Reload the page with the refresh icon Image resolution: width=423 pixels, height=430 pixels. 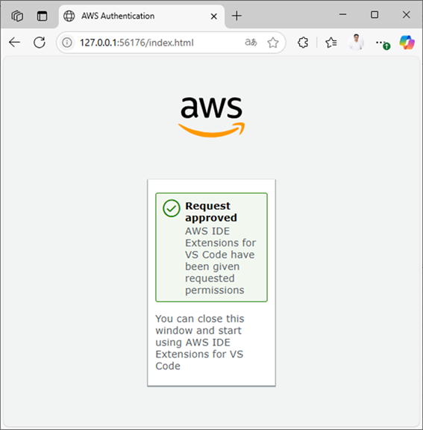coord(40,43)
